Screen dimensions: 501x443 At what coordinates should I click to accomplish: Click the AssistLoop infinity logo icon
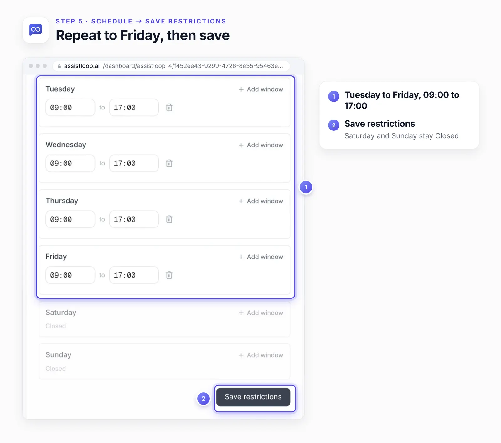(x=36, y=30)
